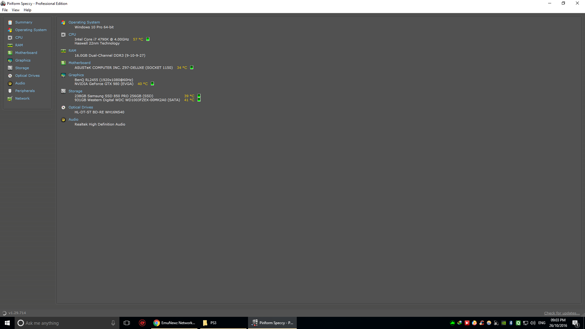The image size is (585, 329).
Task: Open the Graphics heading link in main panel
Action: tap(76, 75)
